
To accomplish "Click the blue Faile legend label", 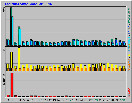I will pyautogui.click(x=129, y=30).
